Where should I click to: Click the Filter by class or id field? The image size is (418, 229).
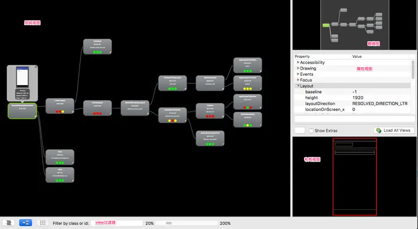click(117, 223)
